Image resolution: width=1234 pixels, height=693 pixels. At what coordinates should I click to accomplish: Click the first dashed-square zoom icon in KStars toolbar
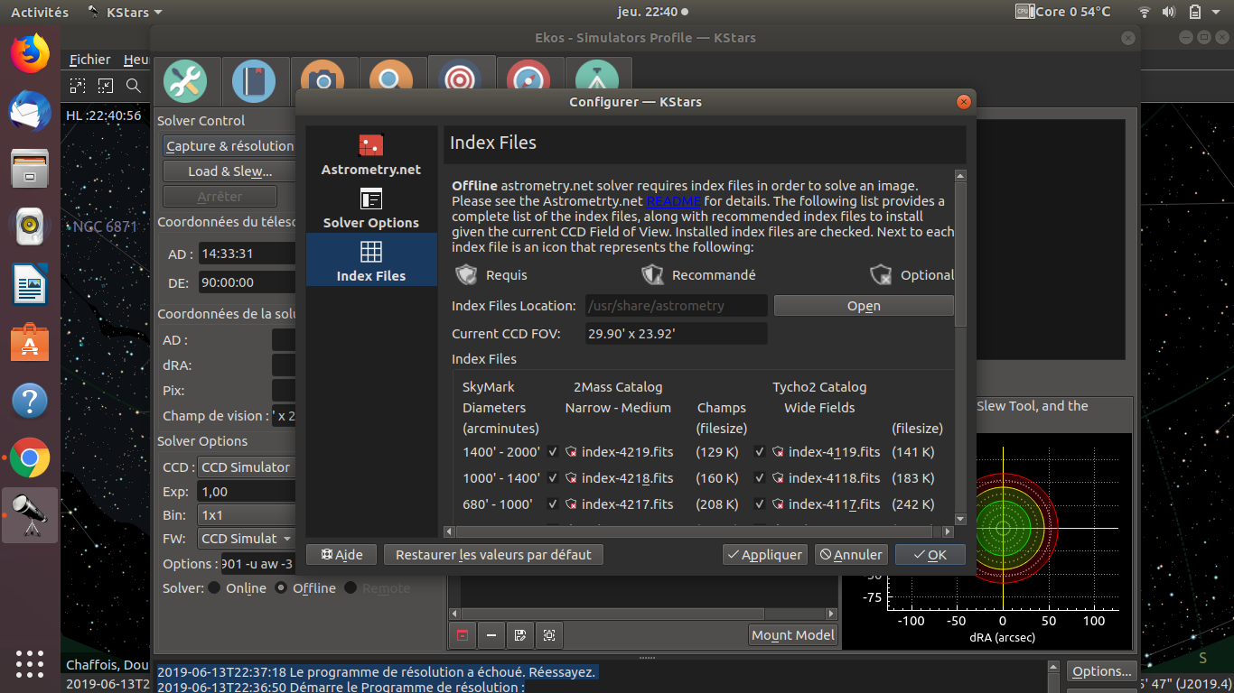[x=79, y=86]
